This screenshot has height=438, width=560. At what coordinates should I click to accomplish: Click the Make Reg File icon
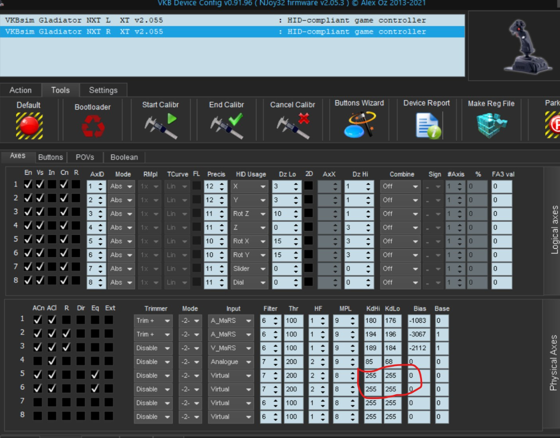492,125
